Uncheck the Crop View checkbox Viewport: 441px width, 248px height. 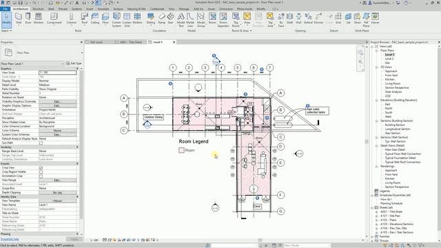click(41, 168)
